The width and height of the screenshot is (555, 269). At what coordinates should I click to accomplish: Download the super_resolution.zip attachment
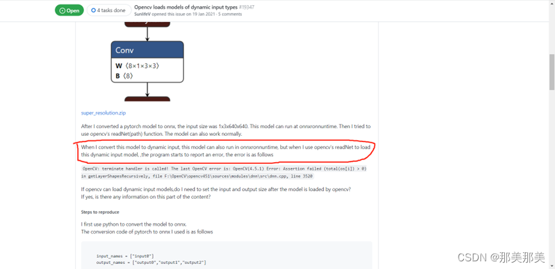103,113
